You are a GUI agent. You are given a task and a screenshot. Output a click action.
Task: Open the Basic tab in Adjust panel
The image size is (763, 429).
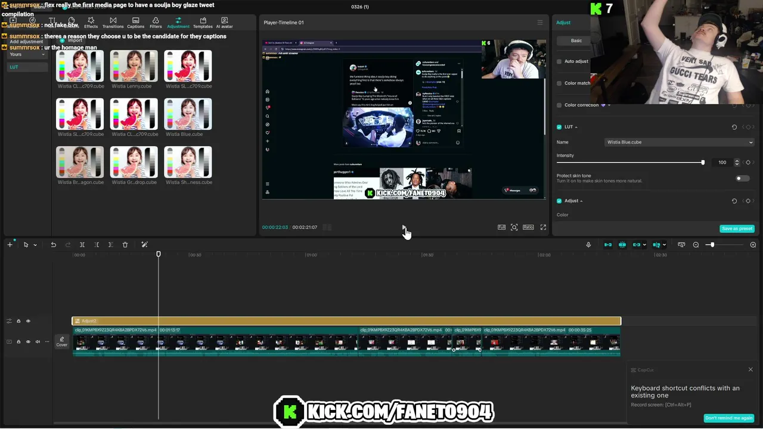[x=576, y=41]
